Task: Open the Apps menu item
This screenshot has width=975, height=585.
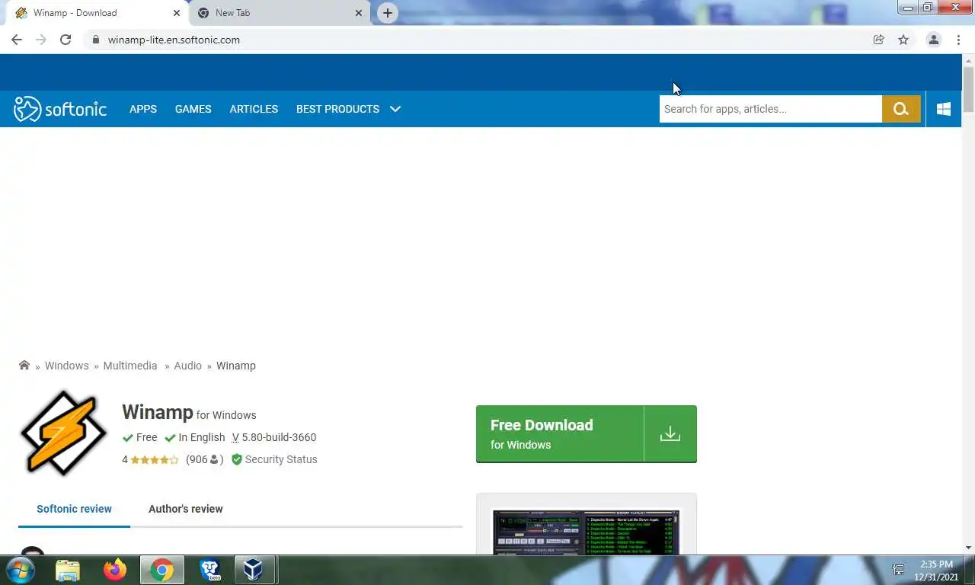Action: pyautogui.click(x=143, y=109)
